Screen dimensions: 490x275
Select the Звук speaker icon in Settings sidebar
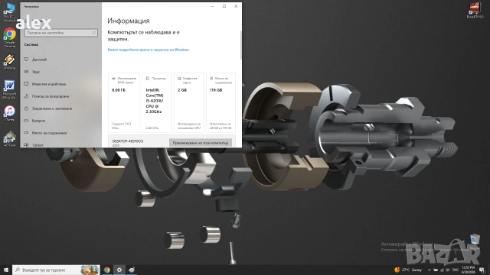(x=26, y=71)
